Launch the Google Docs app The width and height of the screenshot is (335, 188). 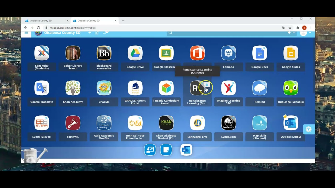click(260, 53)
